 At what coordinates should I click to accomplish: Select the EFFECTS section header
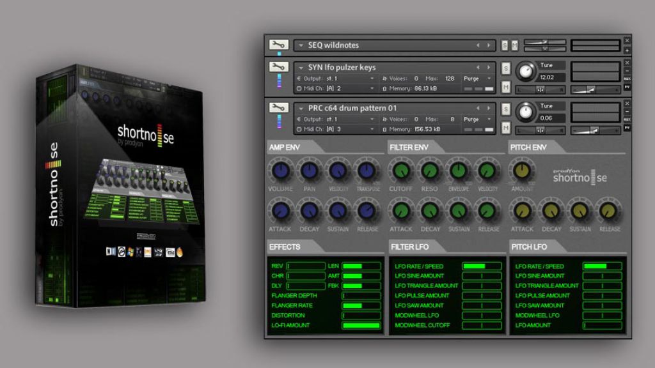(285, 247)
